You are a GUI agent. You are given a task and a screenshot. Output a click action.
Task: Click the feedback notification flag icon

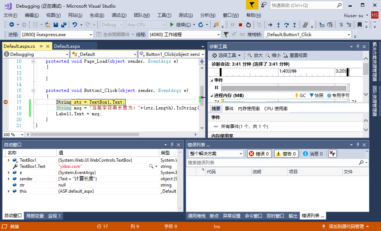click(x=252, y=5)
